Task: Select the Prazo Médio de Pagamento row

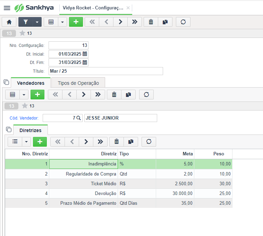Action: tap(119, 203)
